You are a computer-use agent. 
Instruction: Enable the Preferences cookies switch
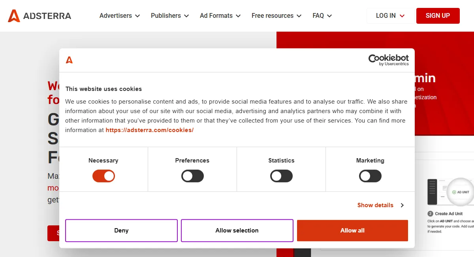click(192, 176)
